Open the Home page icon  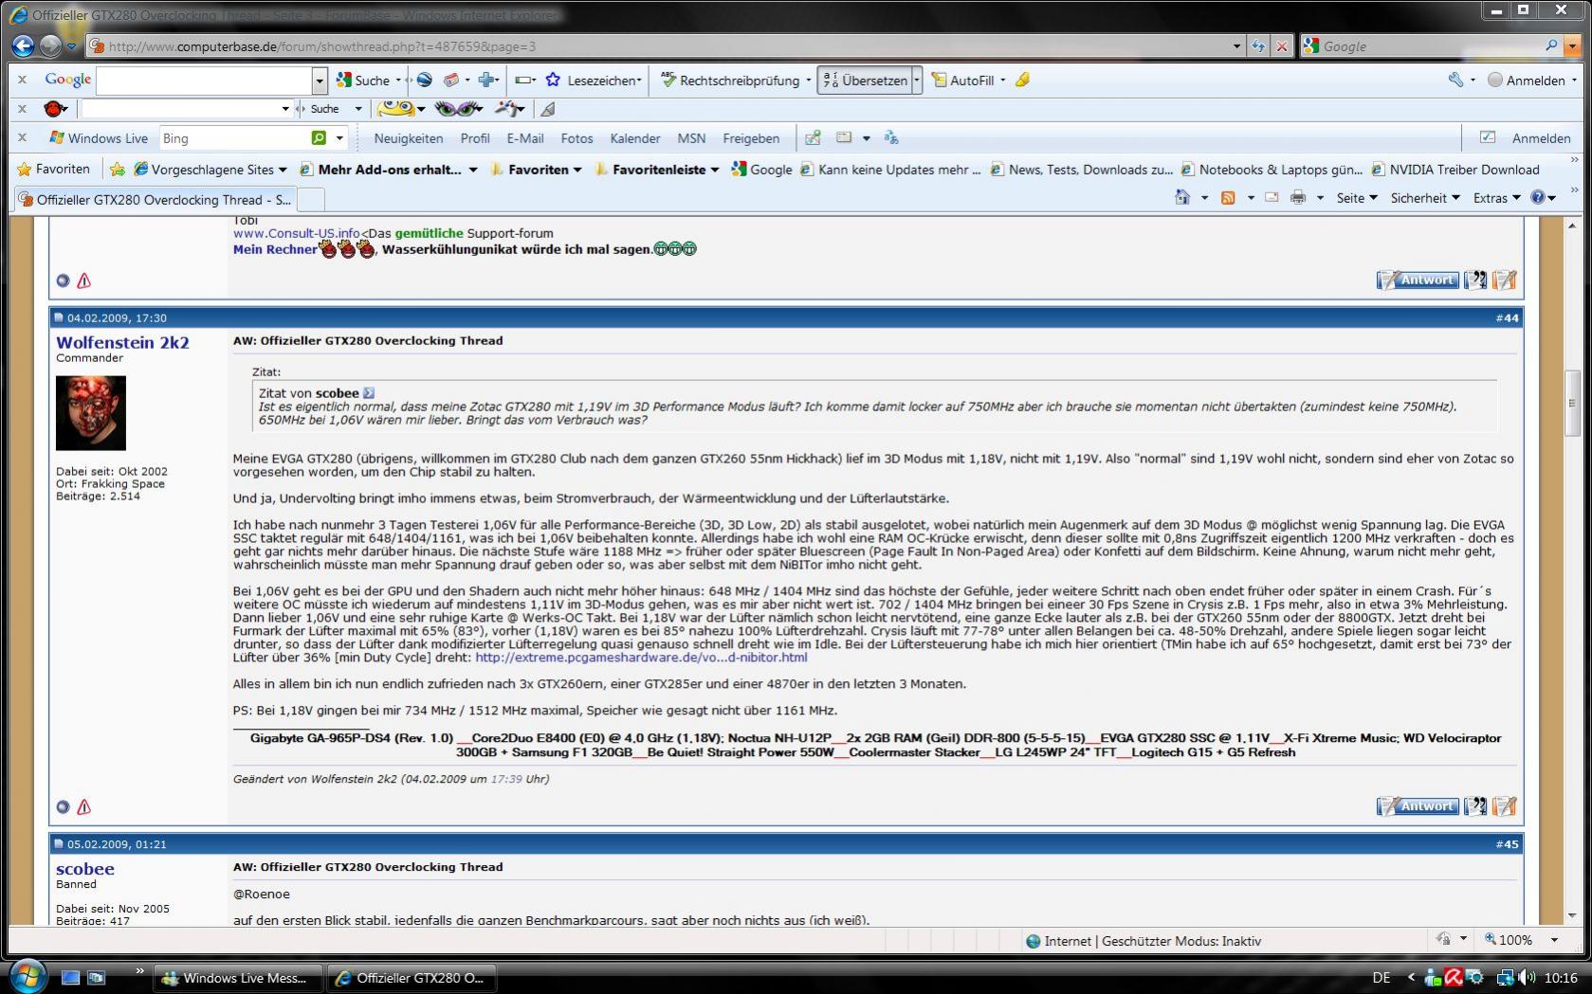pyautogui.click(x=1181, y=198)
